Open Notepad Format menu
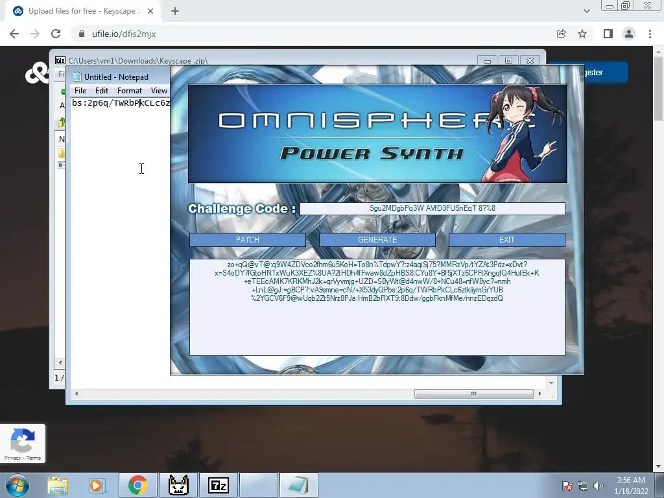 click(130, 91)
